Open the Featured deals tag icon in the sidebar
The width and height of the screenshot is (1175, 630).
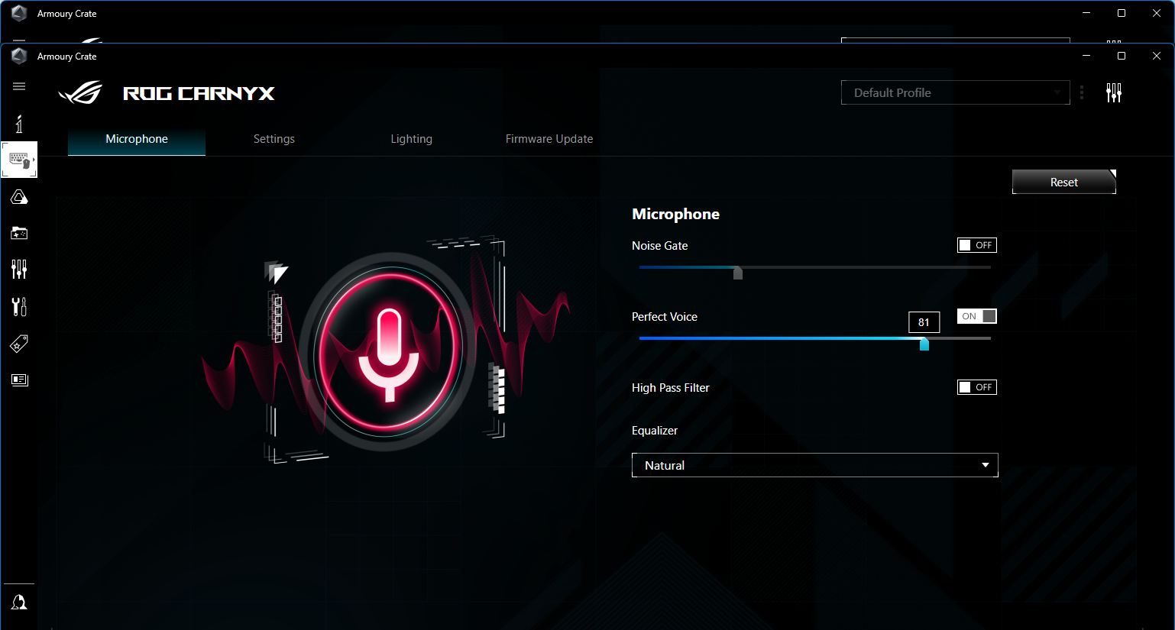click(19, 344)
